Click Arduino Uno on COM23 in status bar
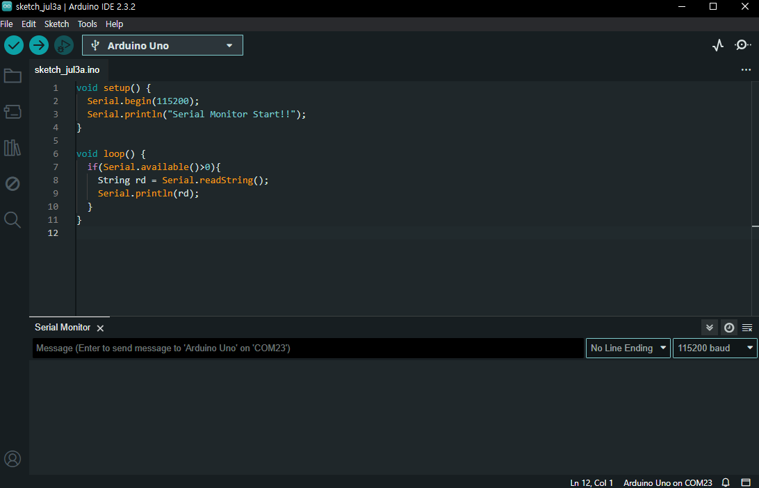Image resolution: width=759 pixels, height=488 pixels. click(x=667, y=482)
